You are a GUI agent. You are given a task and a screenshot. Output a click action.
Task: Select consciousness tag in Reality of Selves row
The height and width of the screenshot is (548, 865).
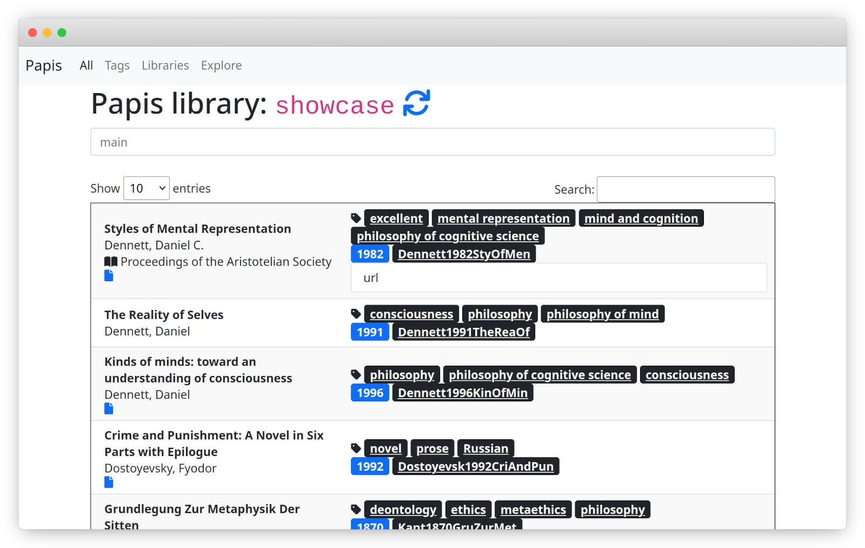pos(411,314)
